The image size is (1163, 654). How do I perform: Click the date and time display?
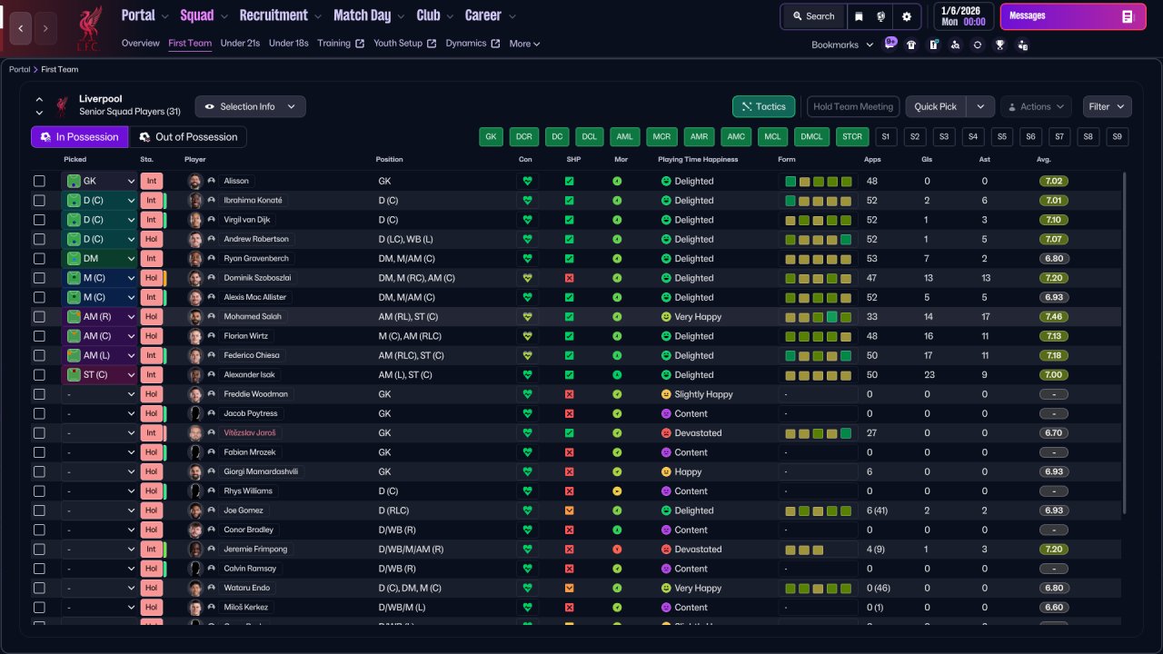point(964,16)
